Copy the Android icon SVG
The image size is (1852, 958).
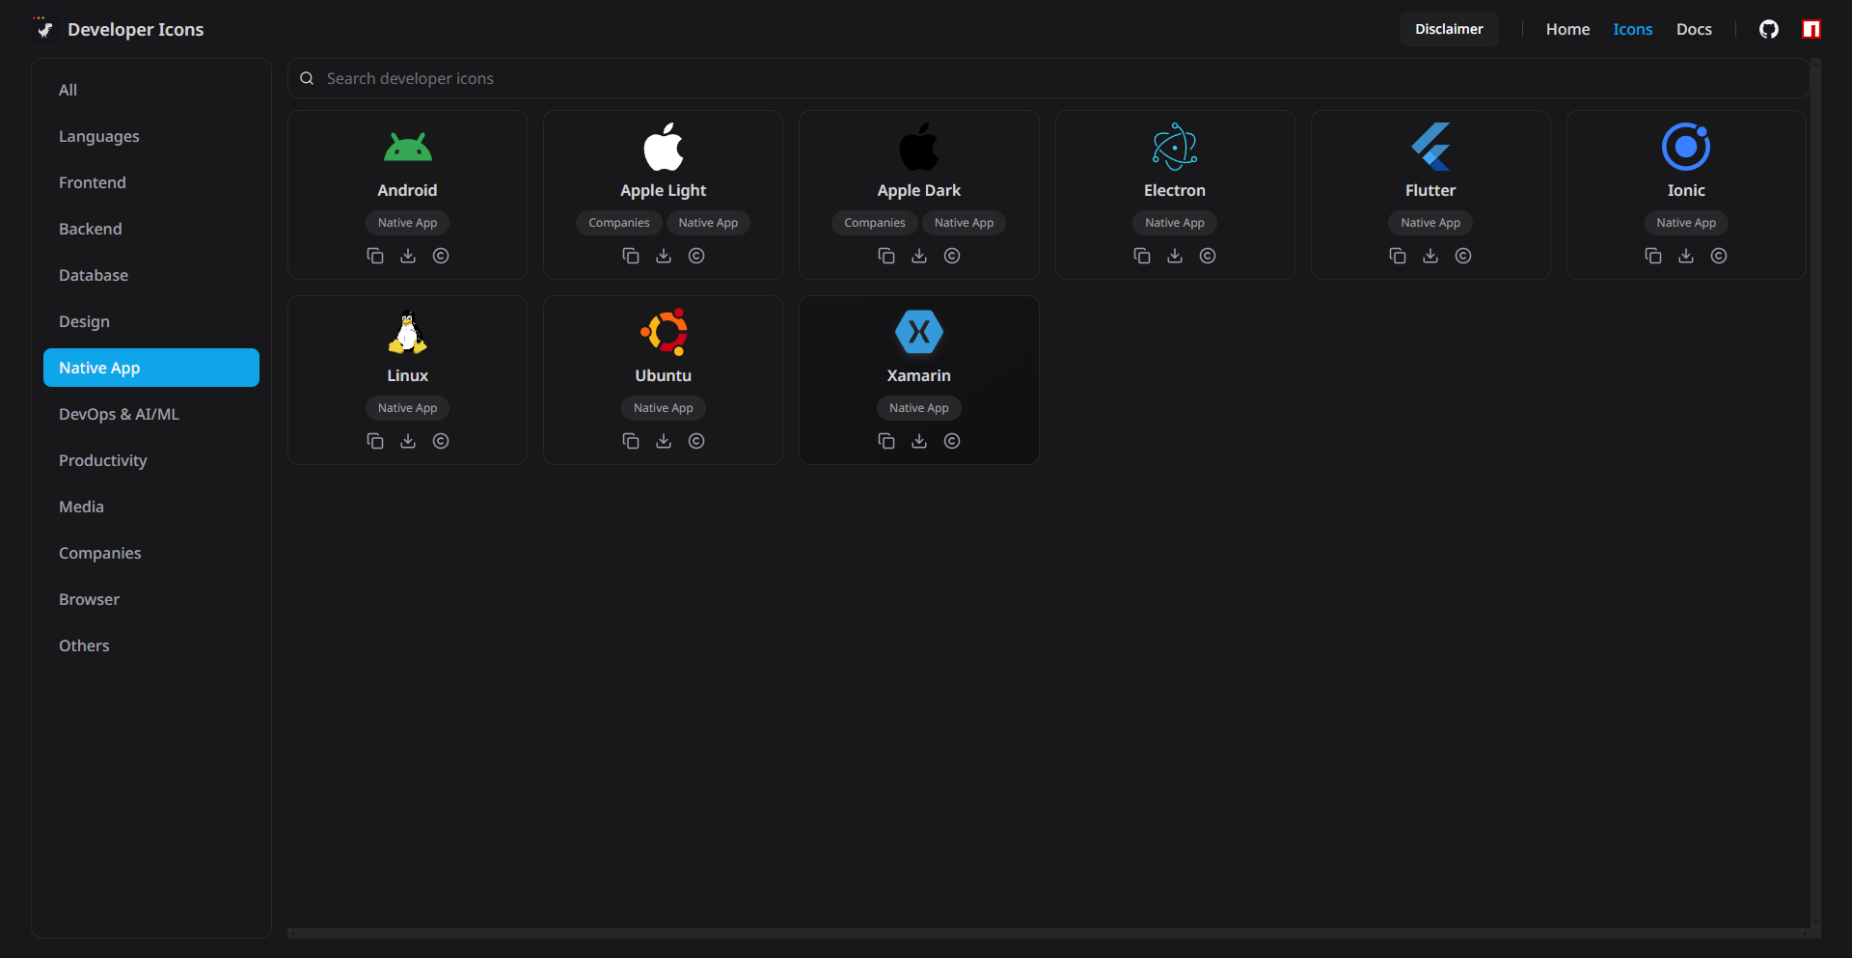tap(375, 256)
